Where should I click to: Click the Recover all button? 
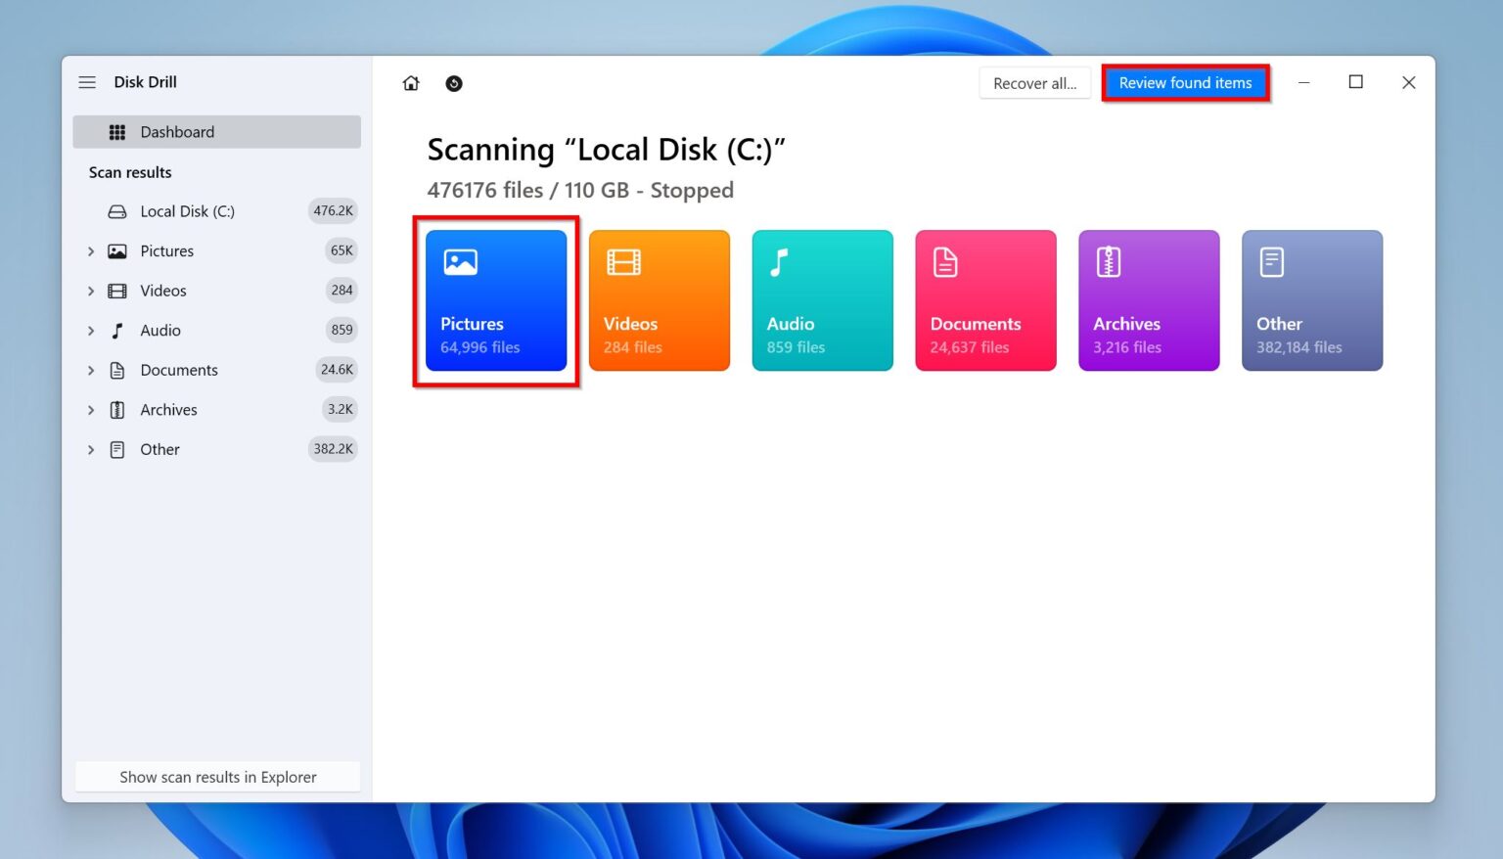pyautogui.click(x=1034, y=82)
